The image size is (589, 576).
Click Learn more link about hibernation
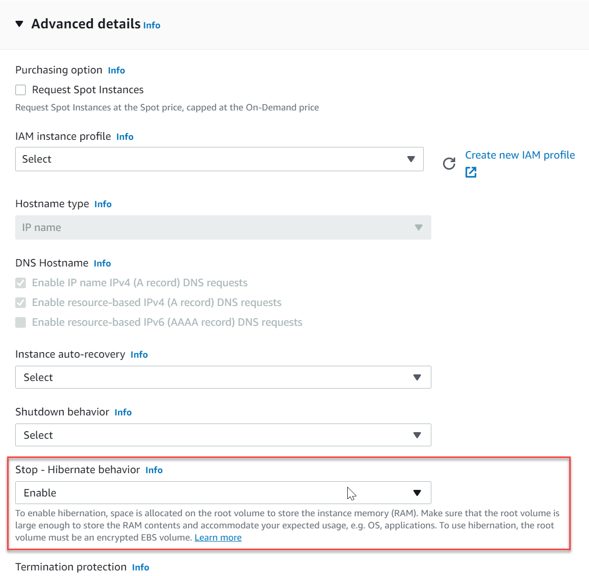[218, 537]
